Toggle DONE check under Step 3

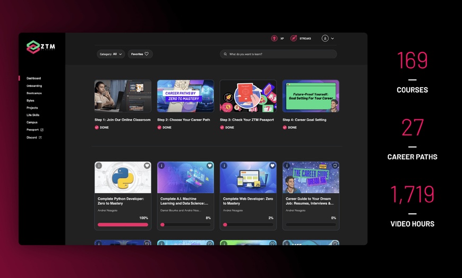(222, 127)
